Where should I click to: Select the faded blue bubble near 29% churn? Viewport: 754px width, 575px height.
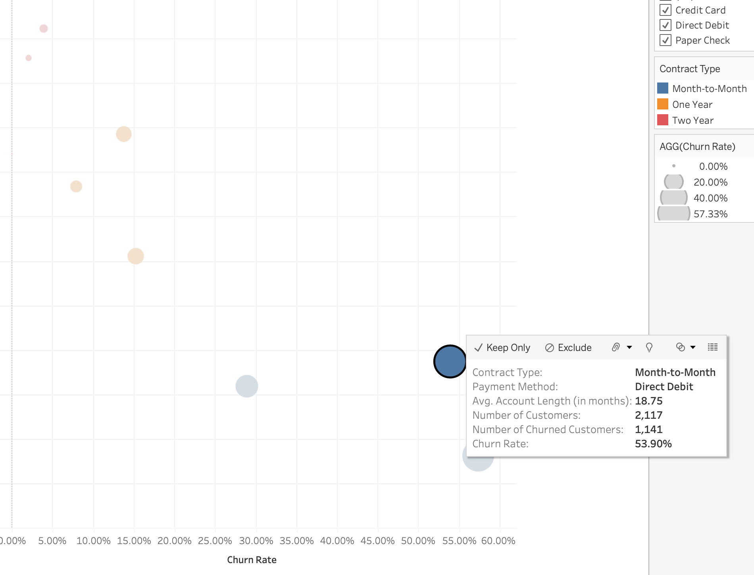[x=247, y=386]
